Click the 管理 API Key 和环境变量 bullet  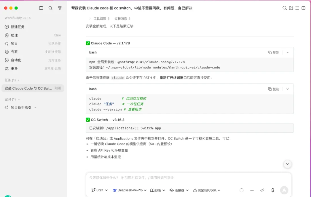click(109, 150)
